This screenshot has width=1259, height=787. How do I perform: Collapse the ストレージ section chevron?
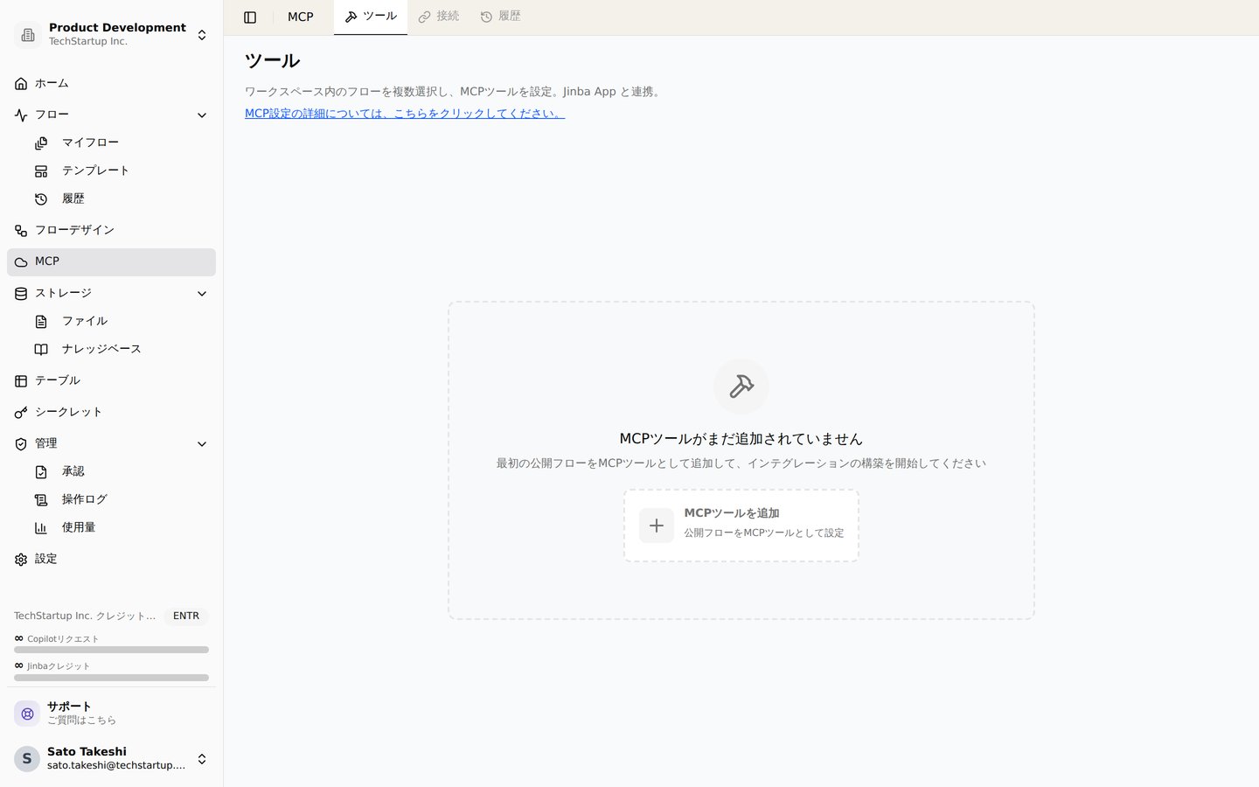point(202,294)
